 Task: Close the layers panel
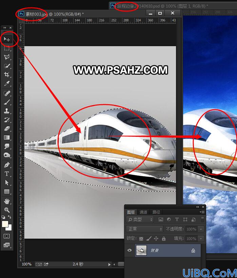pyautogui.click(x=203, y=207)
